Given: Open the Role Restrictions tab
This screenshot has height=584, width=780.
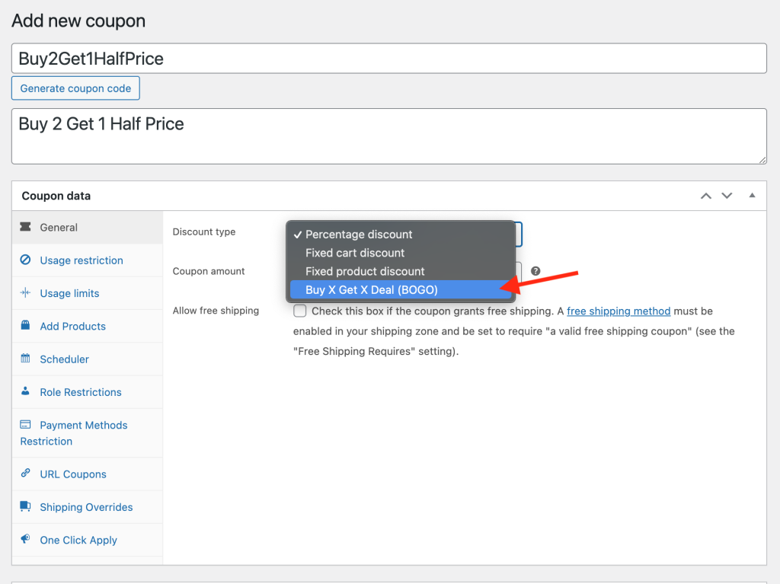Looking at the screenshot, I should pyautogui.click(x=88, y=392).
